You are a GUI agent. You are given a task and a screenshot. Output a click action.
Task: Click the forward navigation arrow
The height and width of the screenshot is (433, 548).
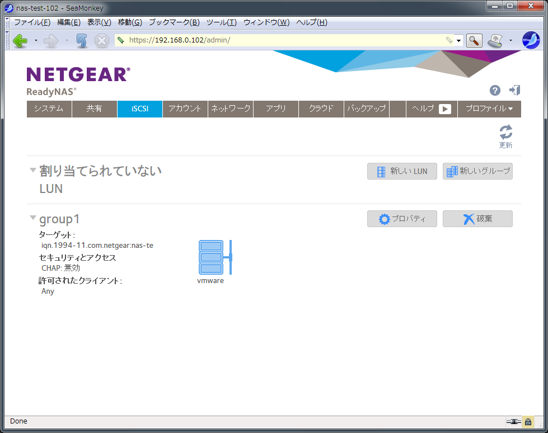[51, 40]
